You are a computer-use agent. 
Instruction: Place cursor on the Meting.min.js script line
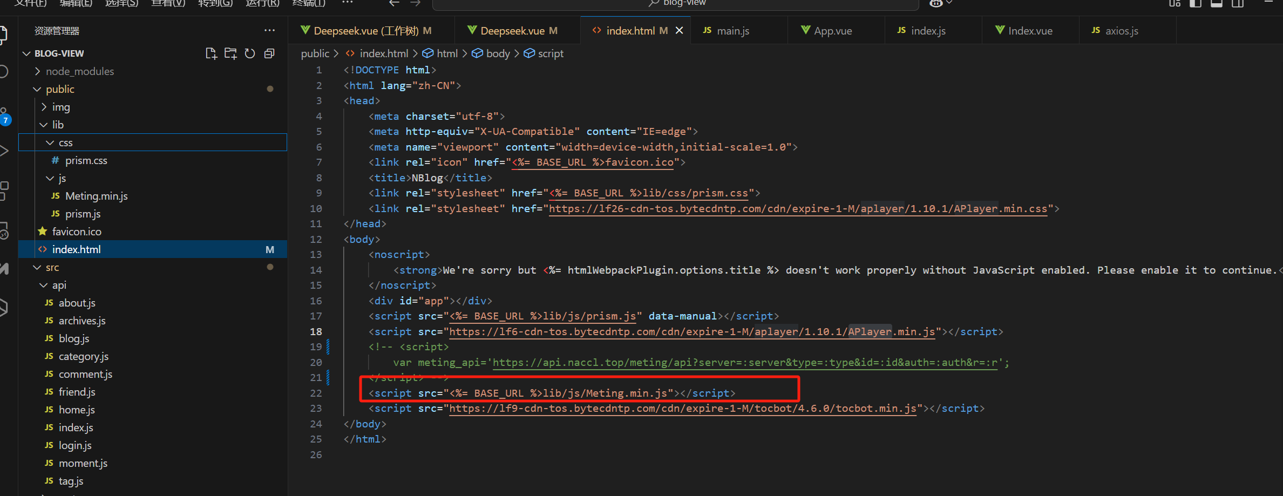click(552, 393)
